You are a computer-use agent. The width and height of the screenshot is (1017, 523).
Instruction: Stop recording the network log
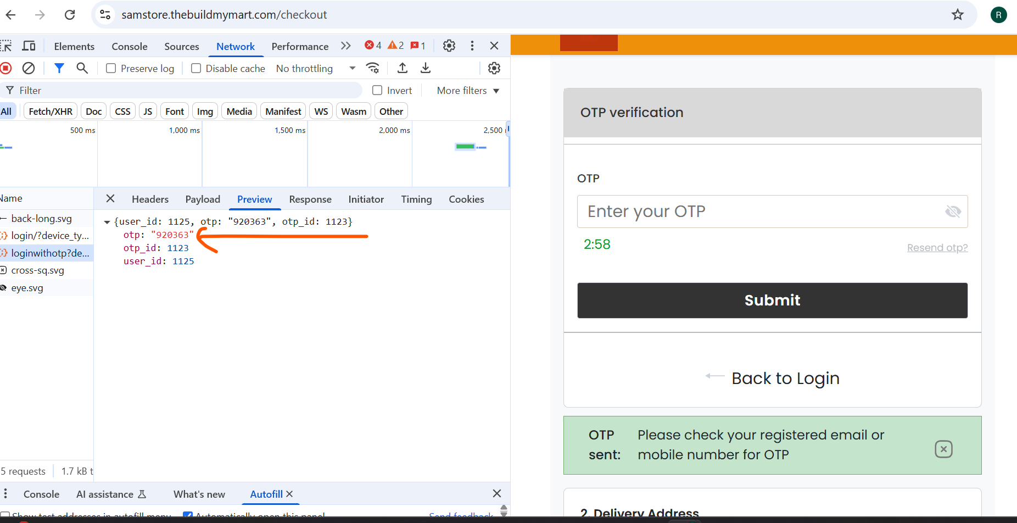tap(6, 68)
